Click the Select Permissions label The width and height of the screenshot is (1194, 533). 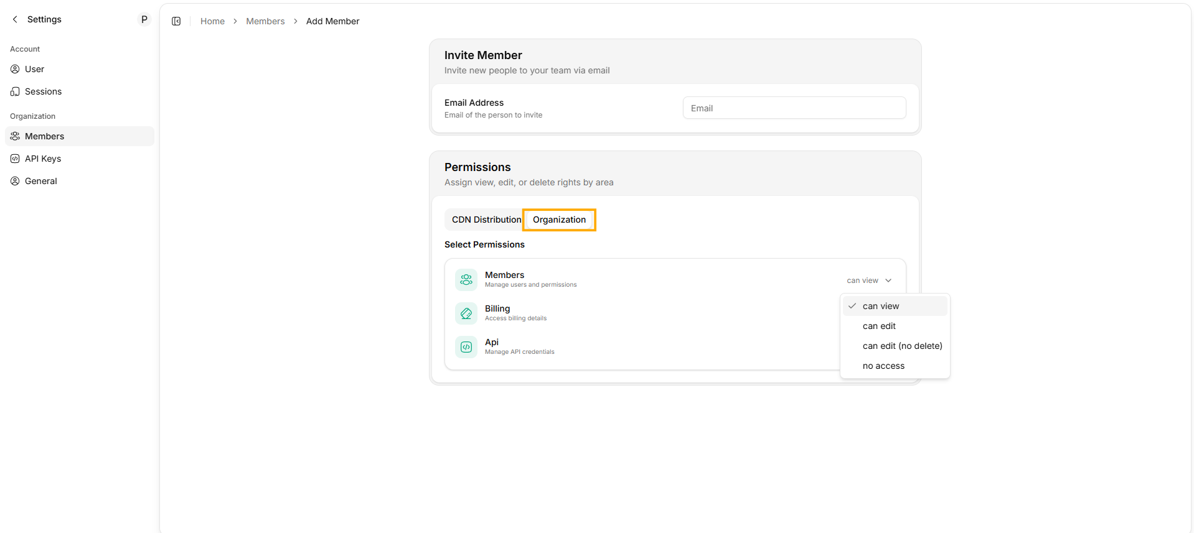point(484,244)
